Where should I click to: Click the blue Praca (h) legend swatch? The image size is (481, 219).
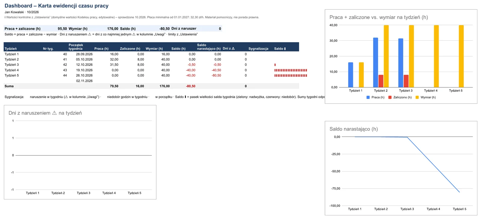click(368, 97)
